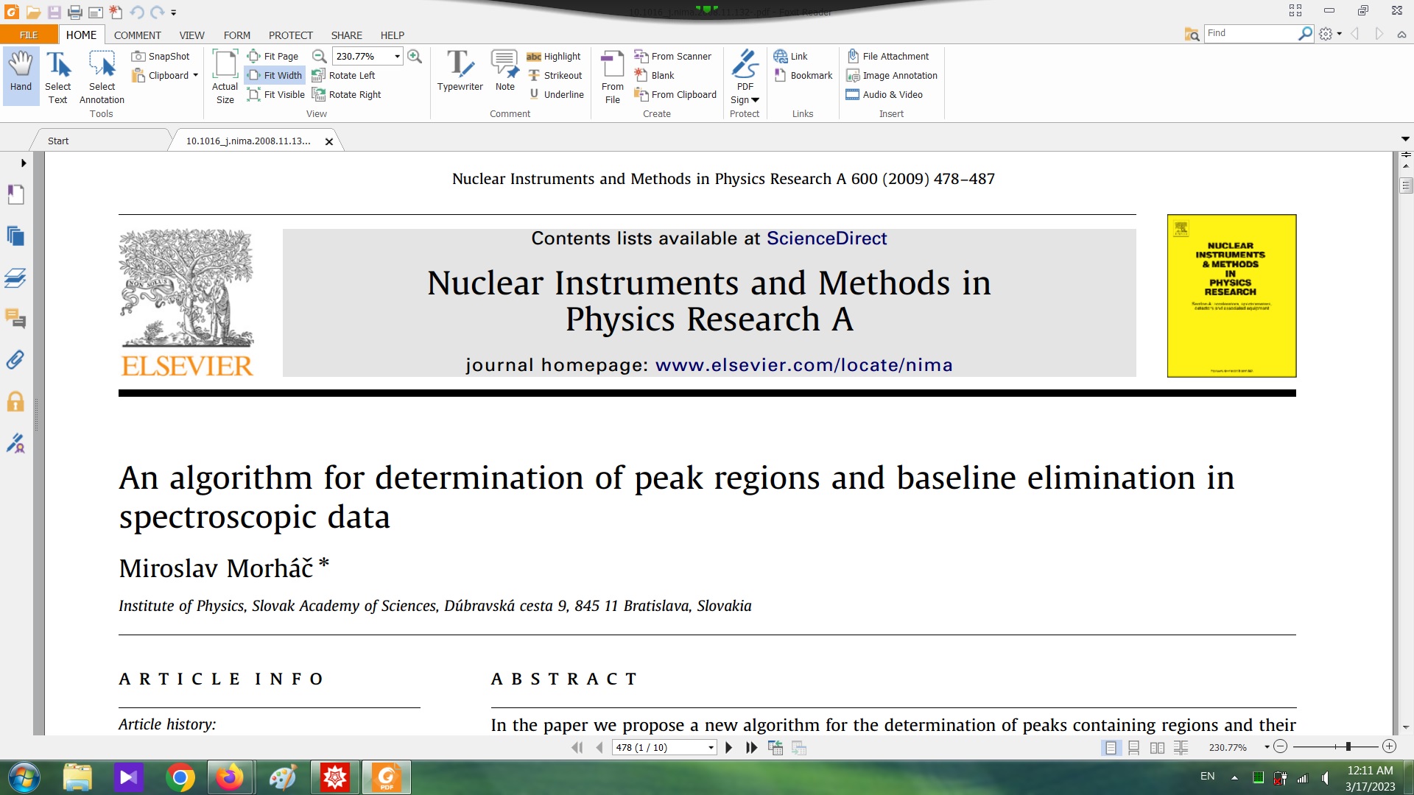
Task: Select the Highlight tool
Action: (554, 56)
